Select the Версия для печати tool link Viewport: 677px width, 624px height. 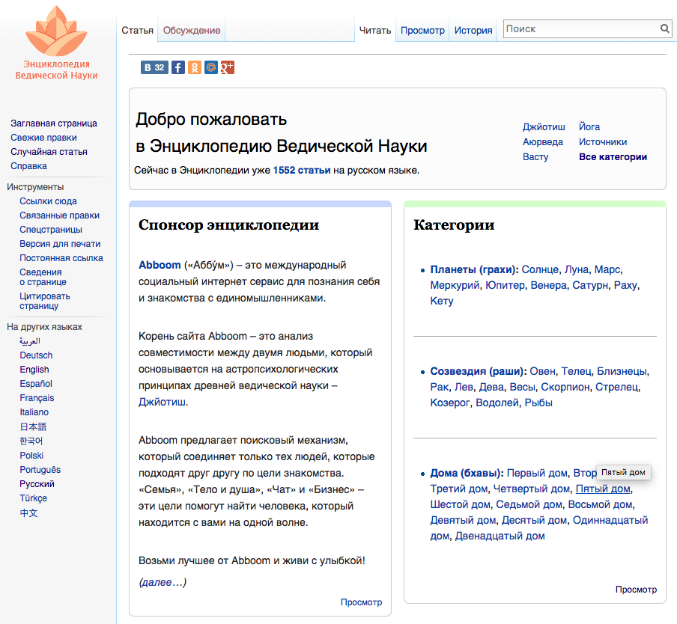pos(60,244)
